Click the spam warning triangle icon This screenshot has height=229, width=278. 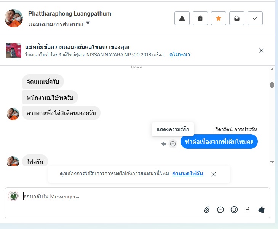pyautogui.click(x=182, y=19)
